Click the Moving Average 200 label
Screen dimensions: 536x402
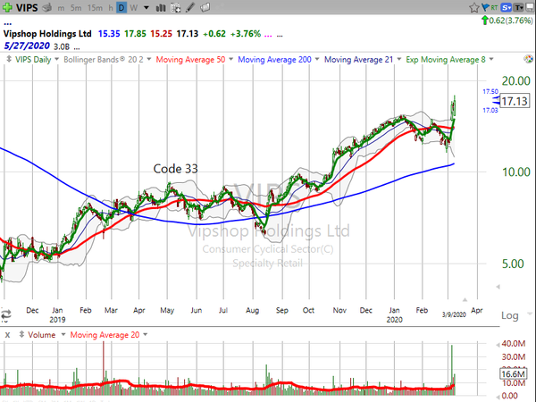[274, 60]
